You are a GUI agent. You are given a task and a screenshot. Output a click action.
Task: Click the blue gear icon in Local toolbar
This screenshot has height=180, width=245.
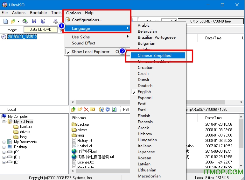click(108, 110)
